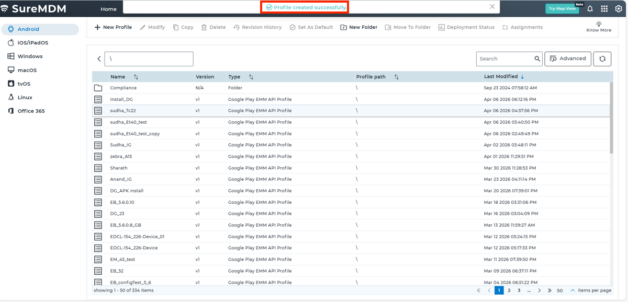Screen dimensions: 628x302
Task: Sort by Type column arrows
Action: click(x=251, y=77)
